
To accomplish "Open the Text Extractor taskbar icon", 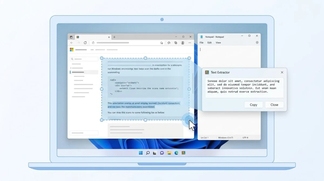I will (183, 153).
